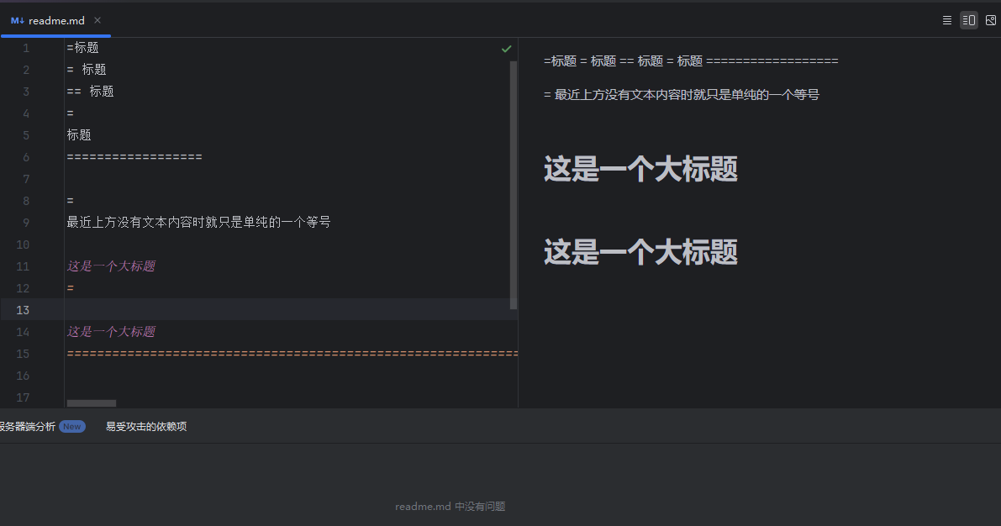
Task: Click the editor horizontal scrollbar thumb
Action: click(92, 403)
